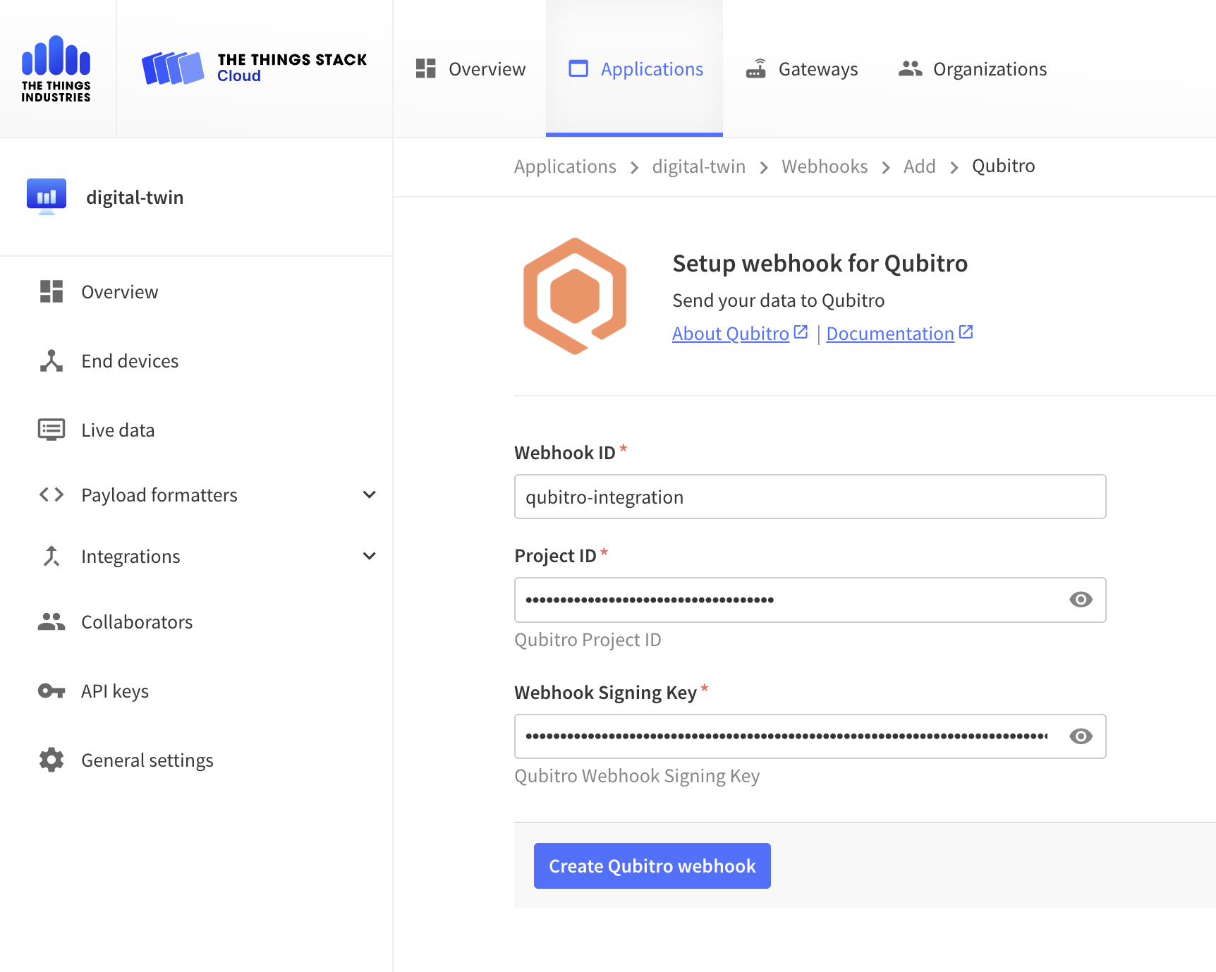Open the About Qubitro link
This screenshot has height=972, width=1216.
[731, 333]
